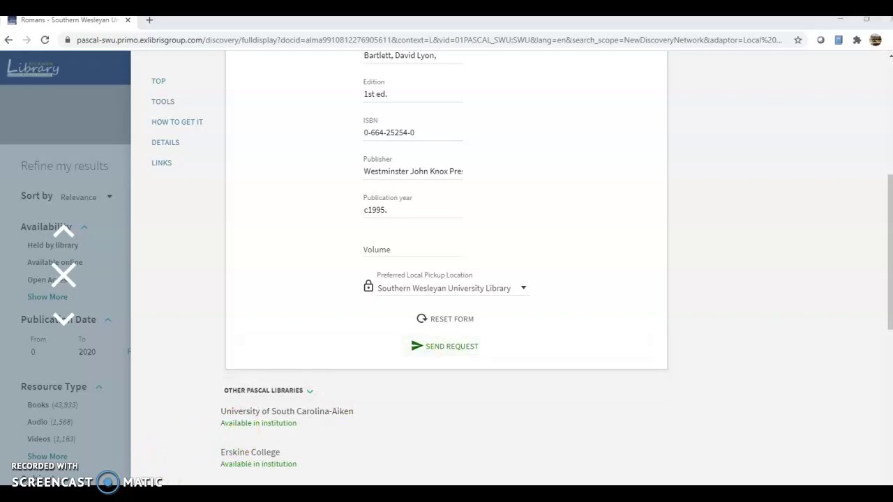This screenshot has height=502, width=893.
Task: Click the Reset Form button
Action: click(445, 319)
